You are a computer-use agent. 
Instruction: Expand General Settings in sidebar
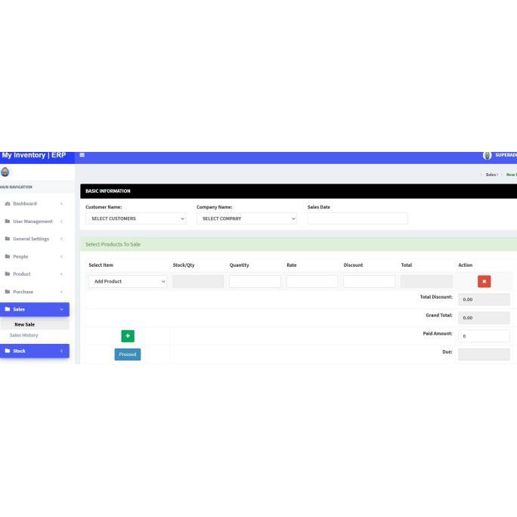click(30, 239)
